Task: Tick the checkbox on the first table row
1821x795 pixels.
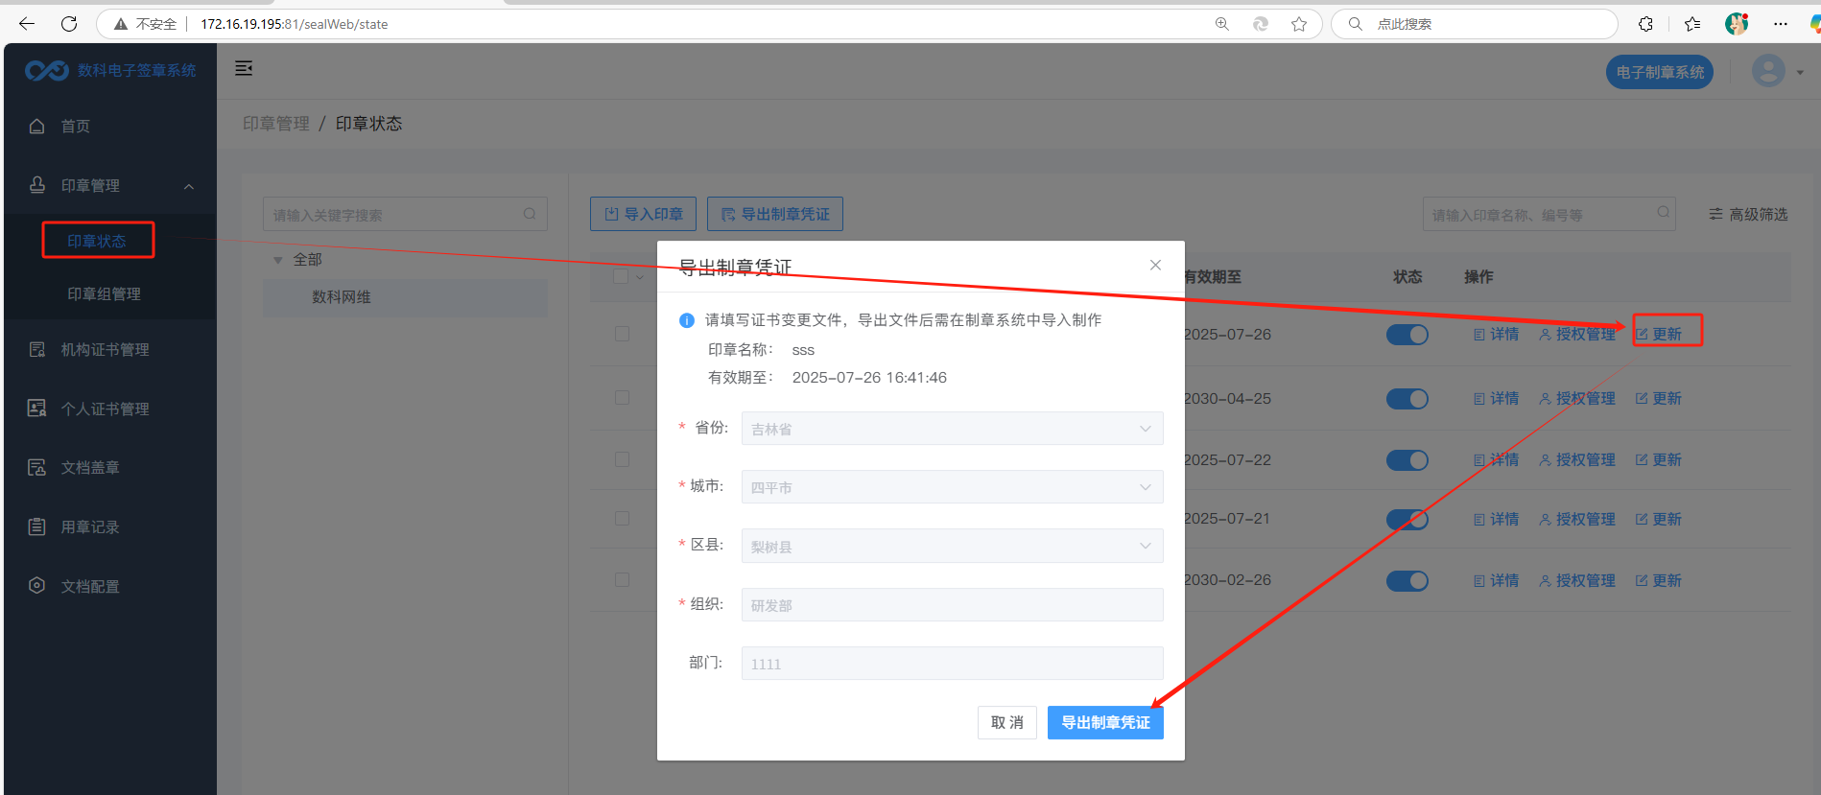Action: click(622, 334)
